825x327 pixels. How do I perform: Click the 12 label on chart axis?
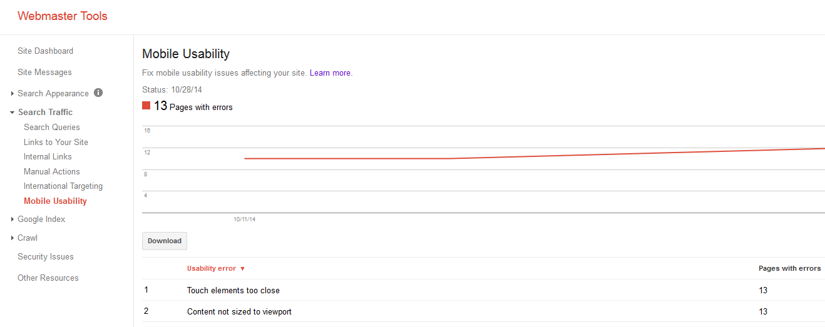[x=147, y=153]
